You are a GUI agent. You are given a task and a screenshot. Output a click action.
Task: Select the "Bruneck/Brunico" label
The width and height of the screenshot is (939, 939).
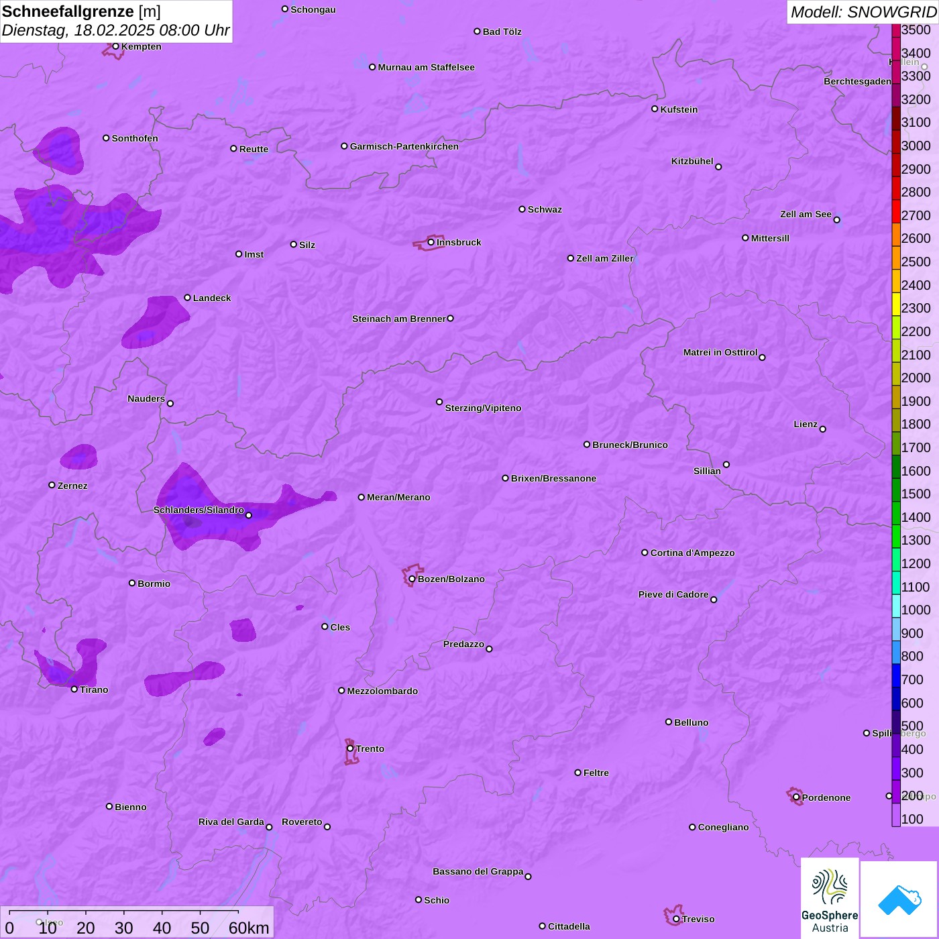[x=630, y=445]
